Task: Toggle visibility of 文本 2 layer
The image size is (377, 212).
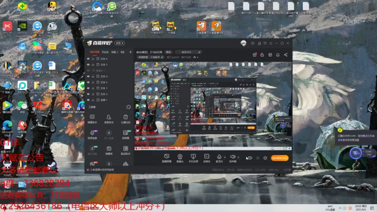Action: coord(88,82)
